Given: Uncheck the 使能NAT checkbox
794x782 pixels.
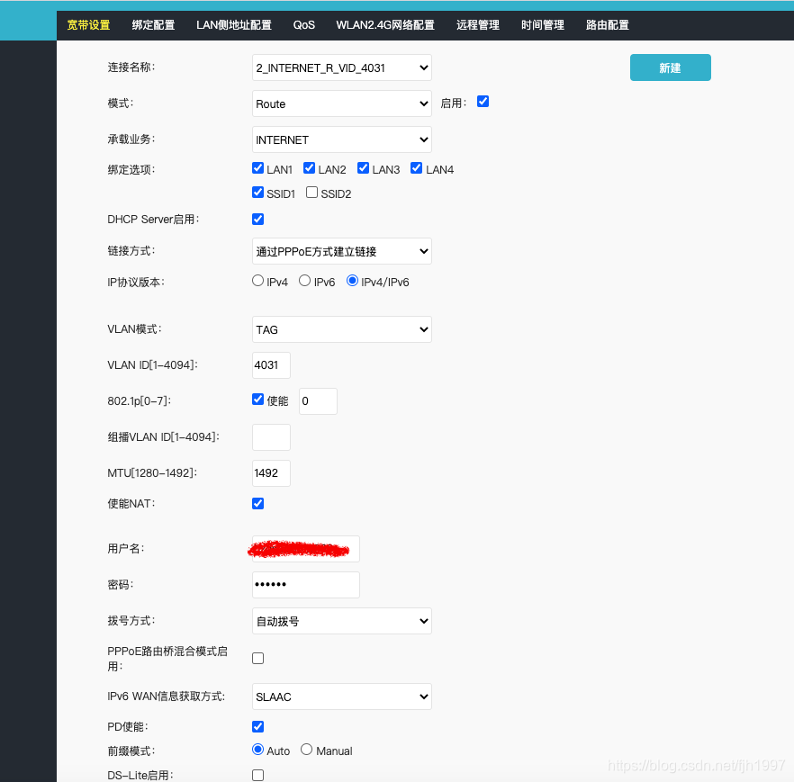Looking at the screenshot, I should [257, 503].
